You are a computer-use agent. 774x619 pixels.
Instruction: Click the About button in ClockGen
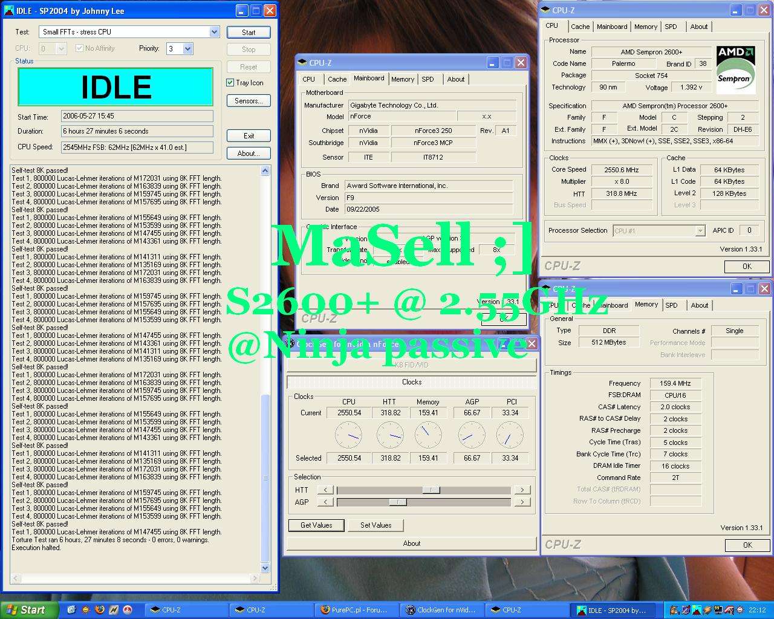412,543
